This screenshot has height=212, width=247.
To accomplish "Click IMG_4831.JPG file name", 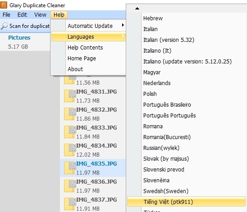I will (x=96, y=92).
